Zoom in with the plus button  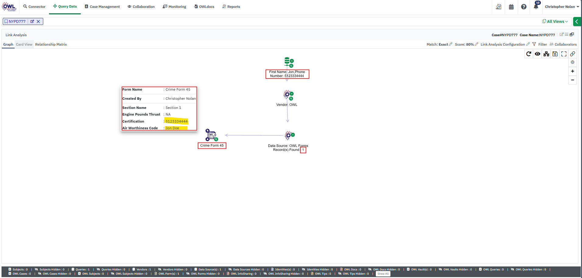[573, 71]
